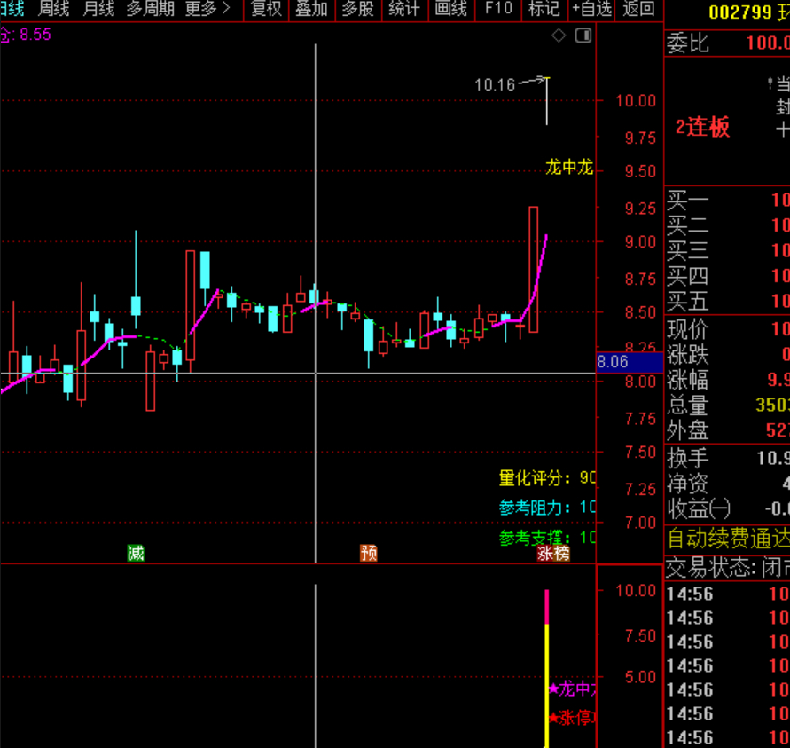Click the diamond icon above the chart
The height and width of the screenshot is (748, 790).
point(559,35)
